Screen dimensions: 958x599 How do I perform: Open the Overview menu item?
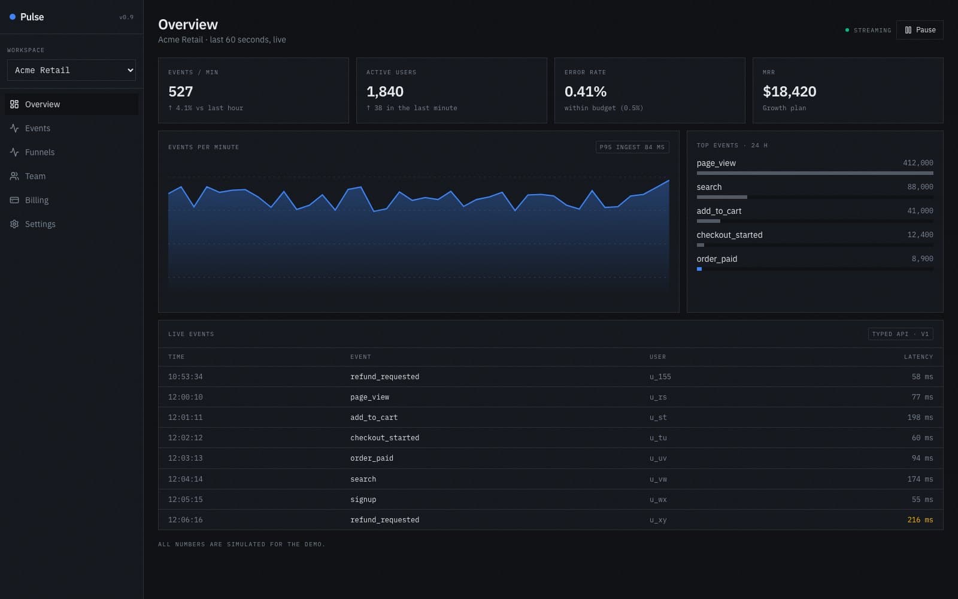click(71, 104)
